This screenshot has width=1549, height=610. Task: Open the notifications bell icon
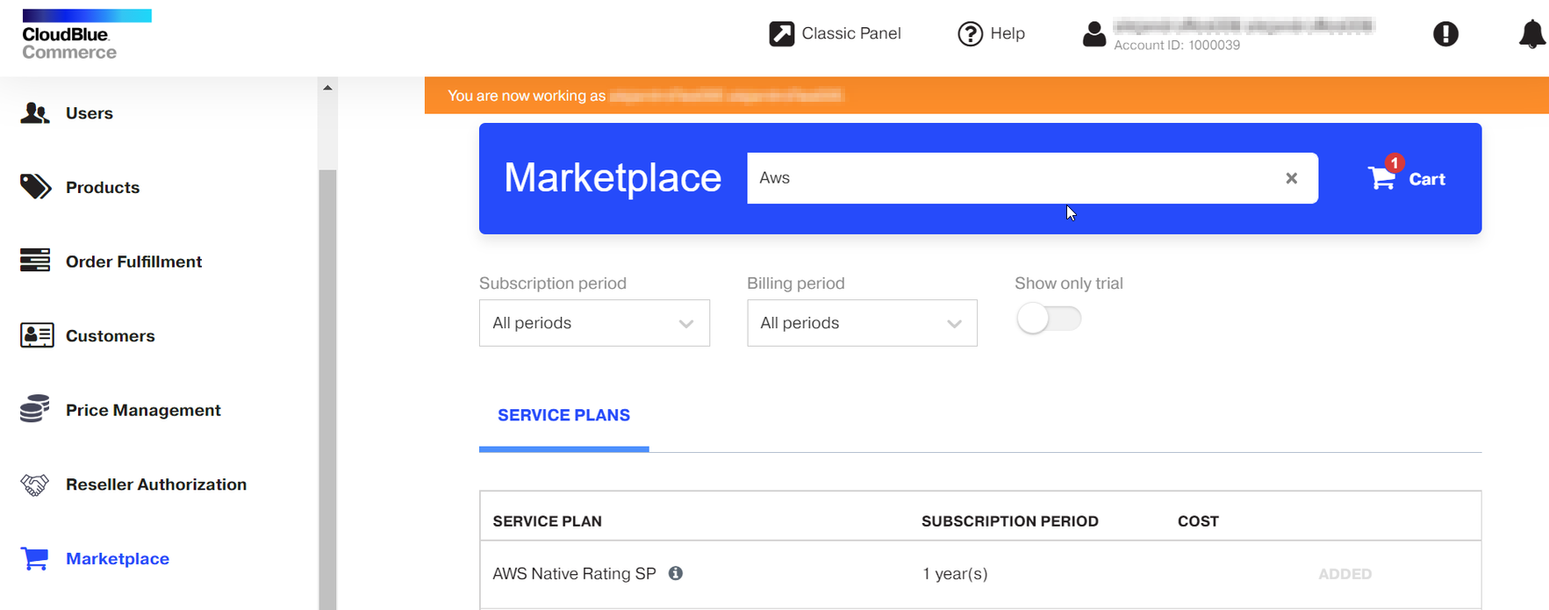pyautogui.click(x=1531, y=33)
